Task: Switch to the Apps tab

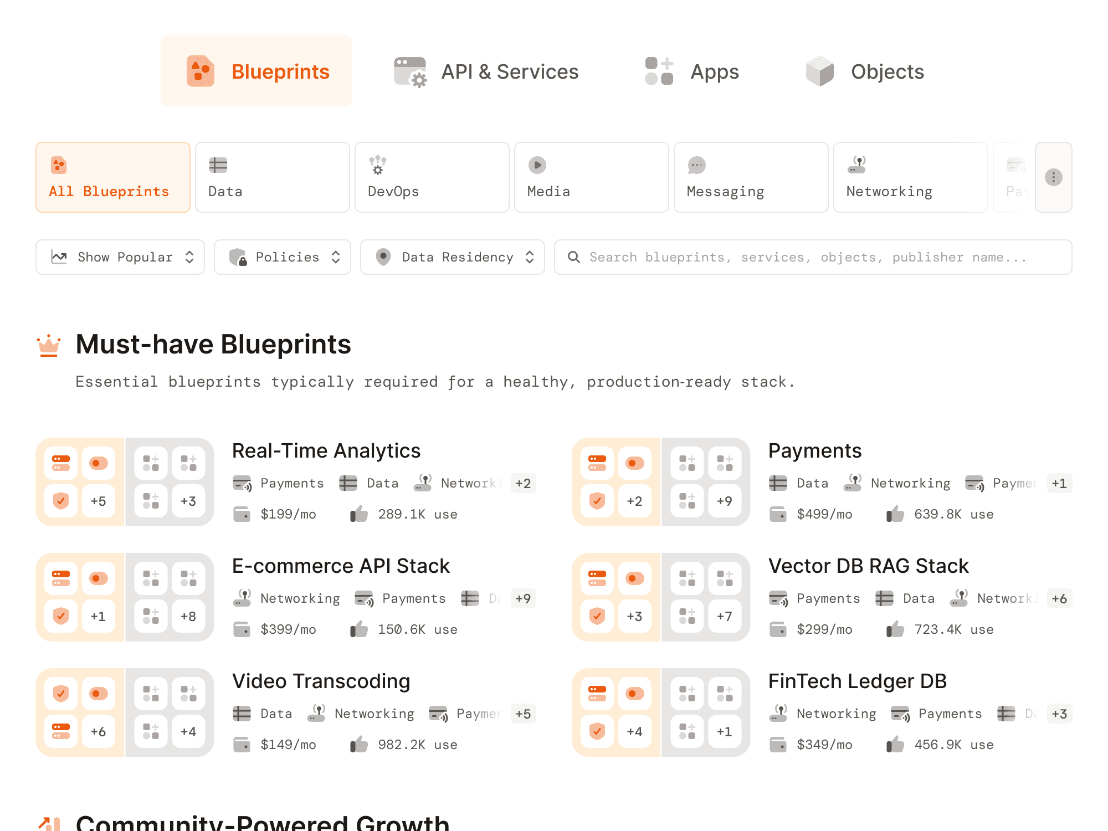Action: point(692,71)
